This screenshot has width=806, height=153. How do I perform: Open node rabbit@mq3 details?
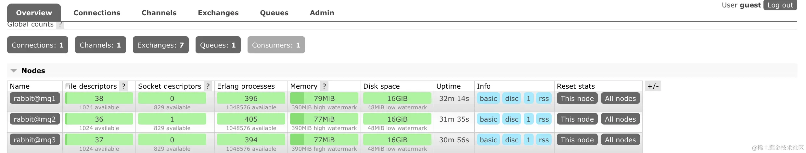click(x=35, y=140)
